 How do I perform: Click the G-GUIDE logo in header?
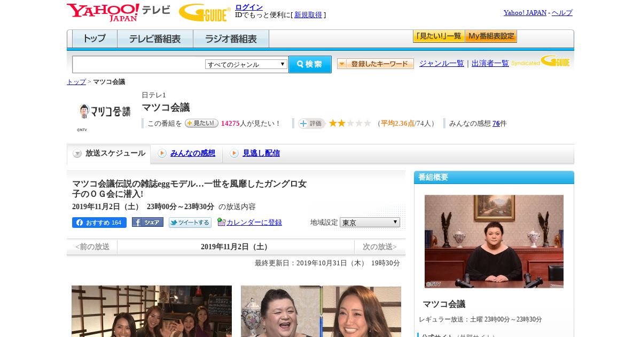(x=205, y=12)
